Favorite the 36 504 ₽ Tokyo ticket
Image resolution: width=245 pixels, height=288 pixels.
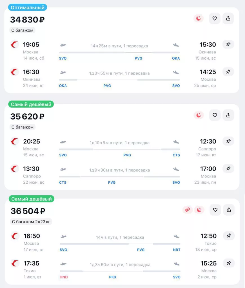pyautogui.click(x=215, y=210)
